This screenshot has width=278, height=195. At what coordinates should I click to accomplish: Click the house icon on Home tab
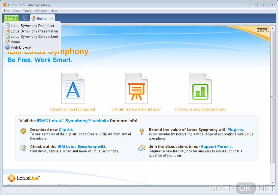(x=34, y=18)
